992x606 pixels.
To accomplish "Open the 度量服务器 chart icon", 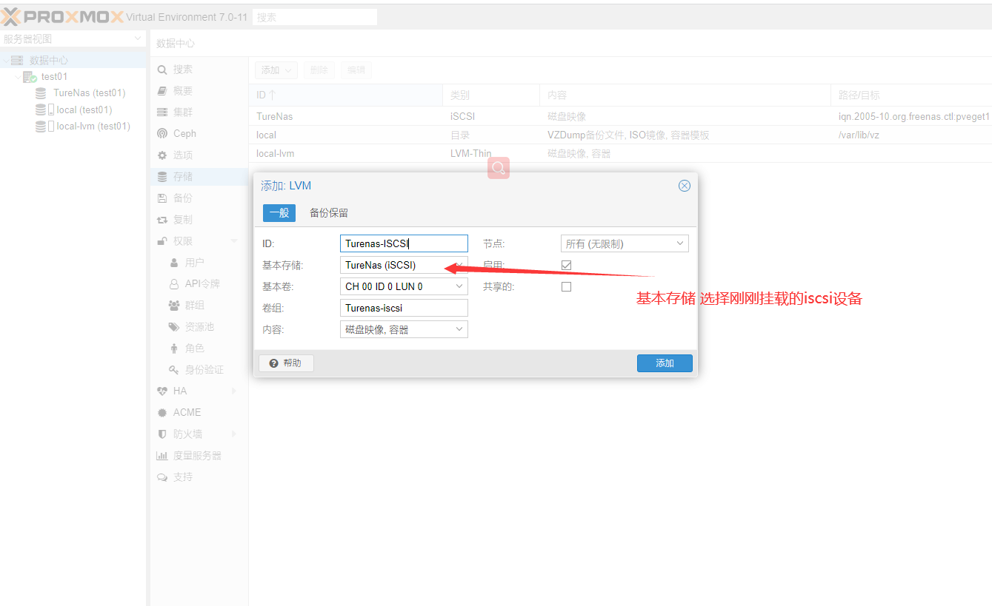I will (162, 456).
